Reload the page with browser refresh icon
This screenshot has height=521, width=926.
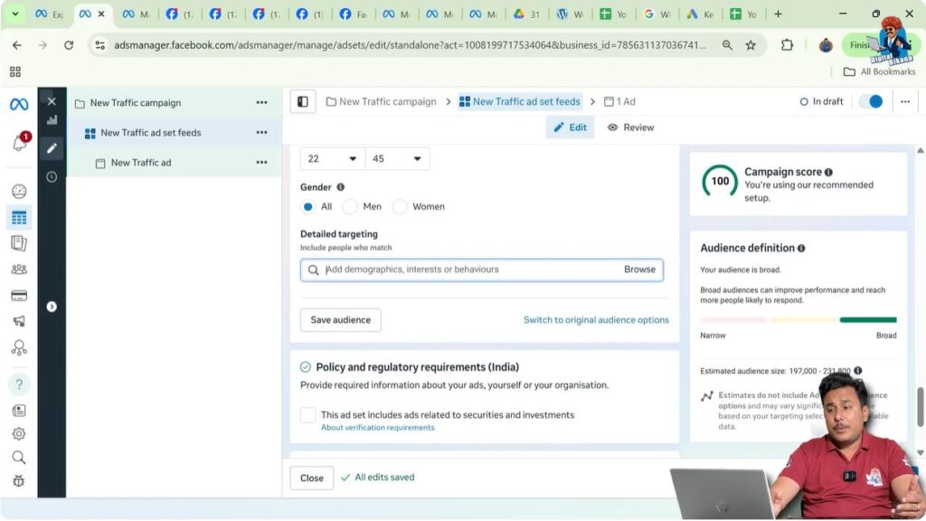coord(69,45)
